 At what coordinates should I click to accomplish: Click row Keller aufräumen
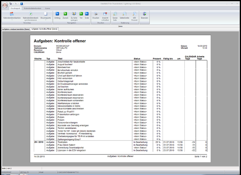point(120,89)
